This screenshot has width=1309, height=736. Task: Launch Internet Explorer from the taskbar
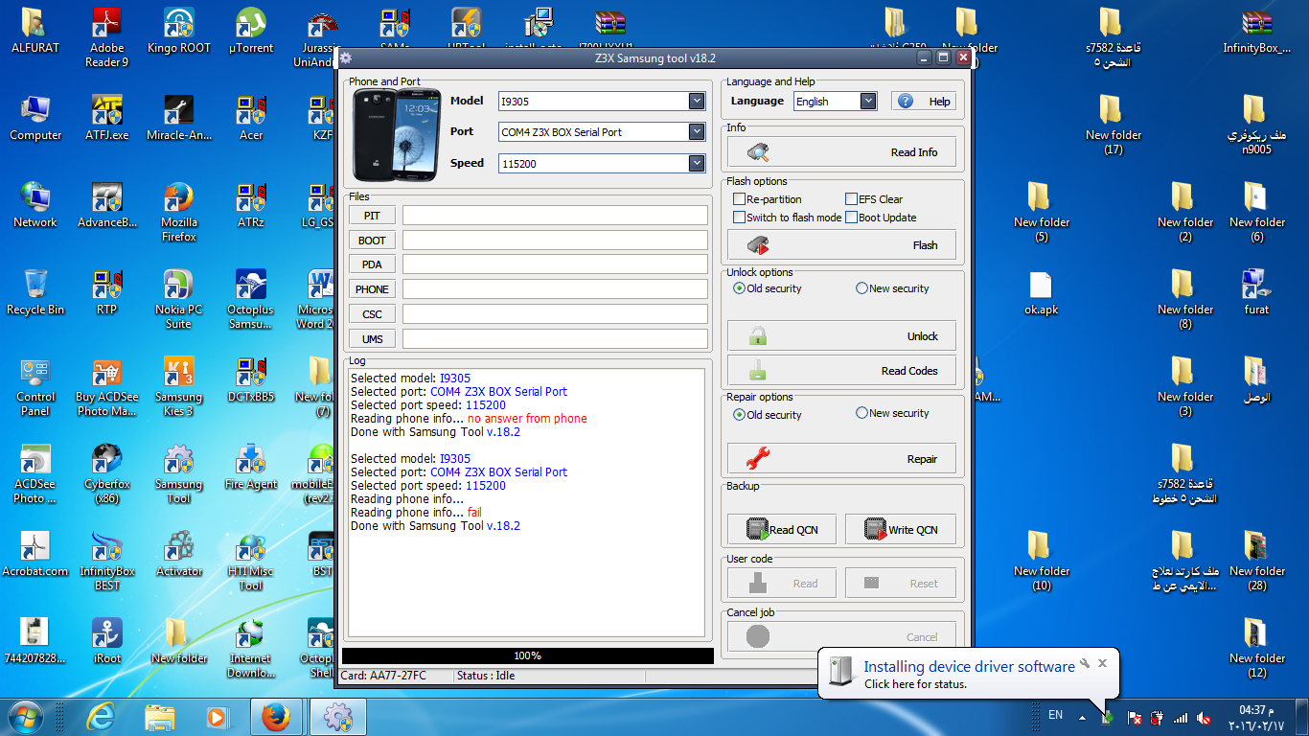coord(100,716)
